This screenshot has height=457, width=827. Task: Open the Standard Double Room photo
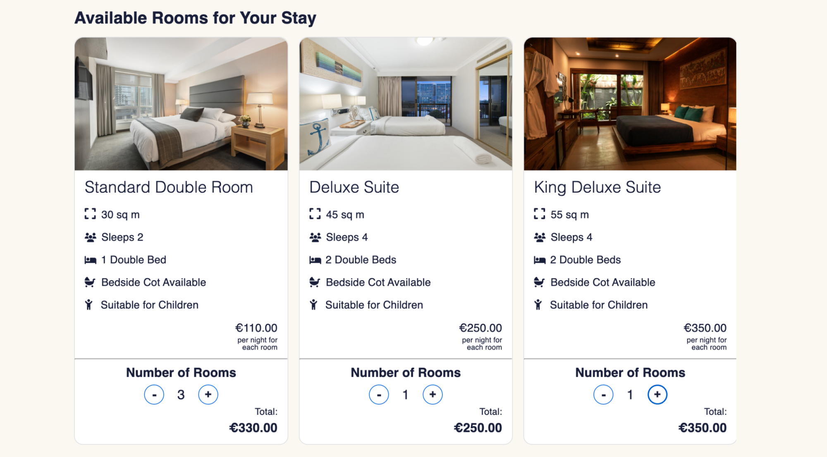[x=181, y=104]
